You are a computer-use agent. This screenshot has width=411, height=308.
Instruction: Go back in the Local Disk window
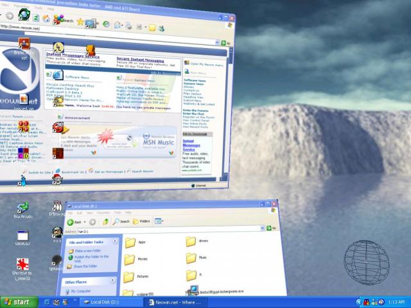(x=74, y=222)
